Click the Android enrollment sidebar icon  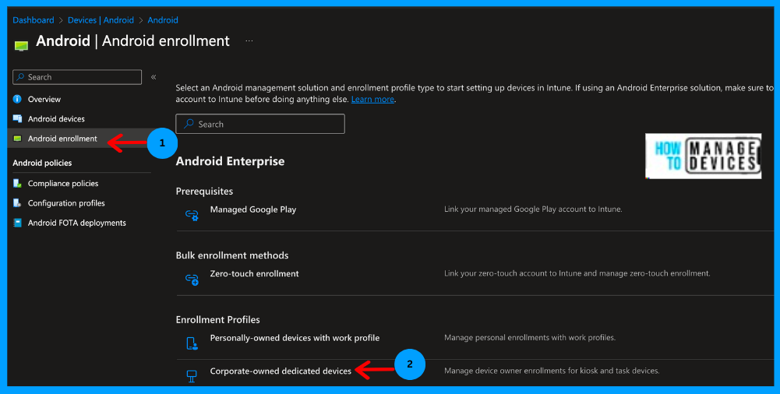pos(17,139)
